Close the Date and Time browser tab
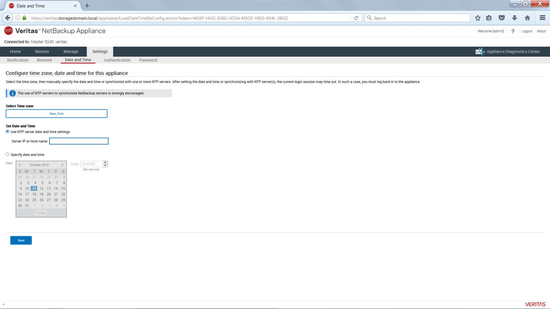Viewport: 550px width, 309px height. click(x=75, y=6)
